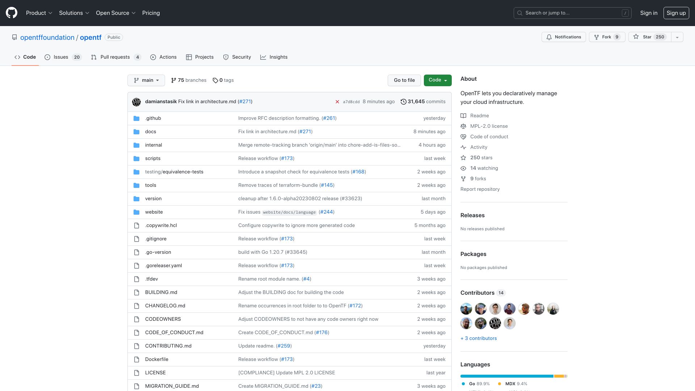Switch to the Actions tab
695x391 pixels.
163,57
